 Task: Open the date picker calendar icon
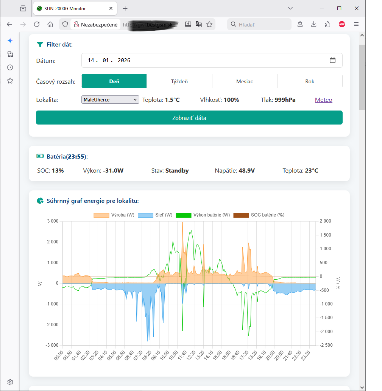pyautogui.click(x=332, y=60)
